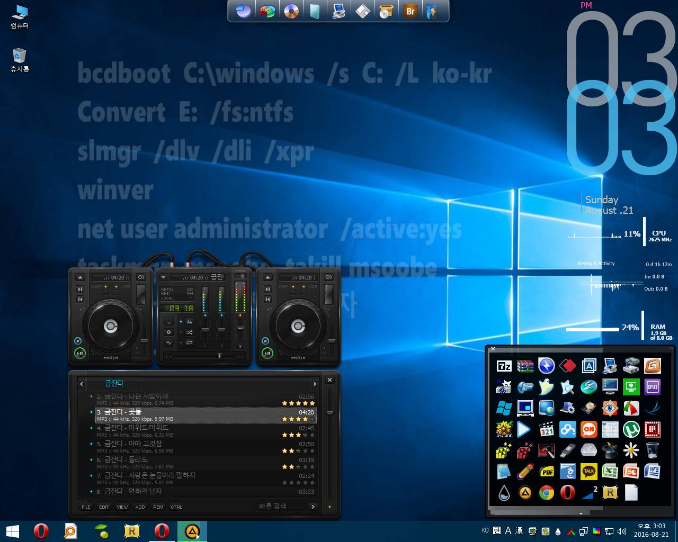Viewport: 678px width, 542px height.
Task: Click the track progress seek bar
Action: [x=204, y=356]
